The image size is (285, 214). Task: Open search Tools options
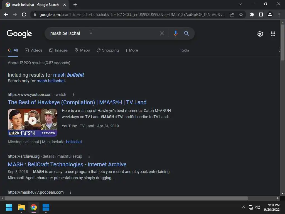pos(184,50)
